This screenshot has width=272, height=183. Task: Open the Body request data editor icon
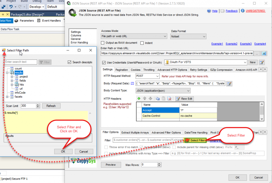(x=229, y=84)
